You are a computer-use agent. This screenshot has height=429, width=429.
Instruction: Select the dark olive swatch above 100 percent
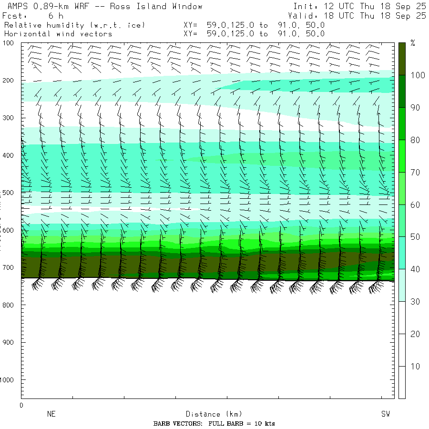tap(402, 59)
